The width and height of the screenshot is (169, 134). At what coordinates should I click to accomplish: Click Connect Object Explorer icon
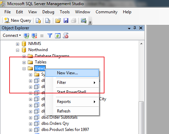point(26,35)
